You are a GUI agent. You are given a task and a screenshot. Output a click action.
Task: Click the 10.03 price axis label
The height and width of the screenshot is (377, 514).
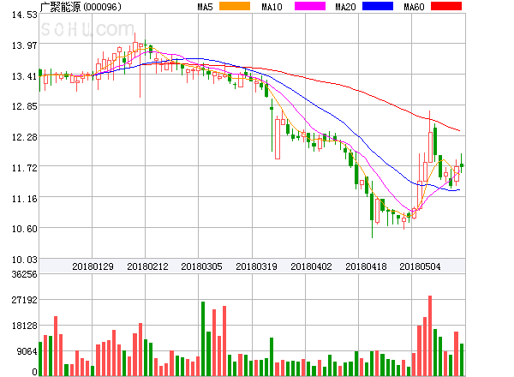25,260
